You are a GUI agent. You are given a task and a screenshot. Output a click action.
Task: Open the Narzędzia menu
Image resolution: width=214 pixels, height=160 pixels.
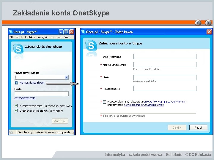pyautogui.click(x=43, y=37)
